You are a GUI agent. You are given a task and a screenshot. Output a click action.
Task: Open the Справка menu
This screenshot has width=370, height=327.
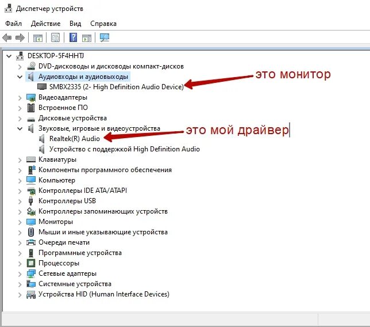(103, 24)
